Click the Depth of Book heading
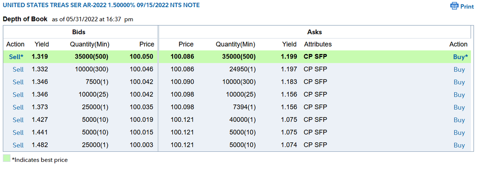 point(25,19)
